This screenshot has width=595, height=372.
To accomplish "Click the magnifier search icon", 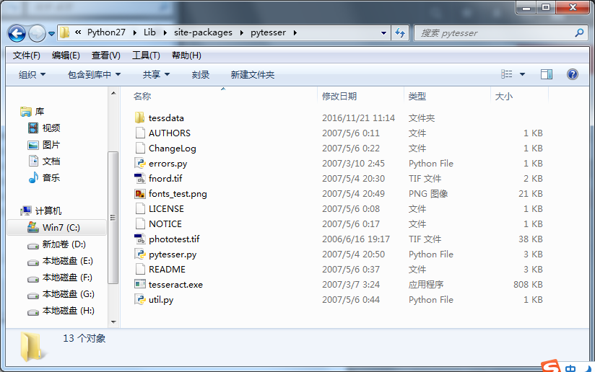I will 579,33.
